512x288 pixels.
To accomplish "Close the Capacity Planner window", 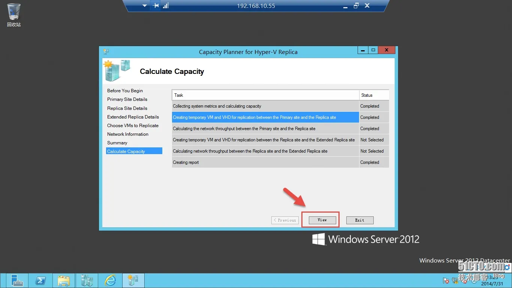I will [x=386, y=50].
